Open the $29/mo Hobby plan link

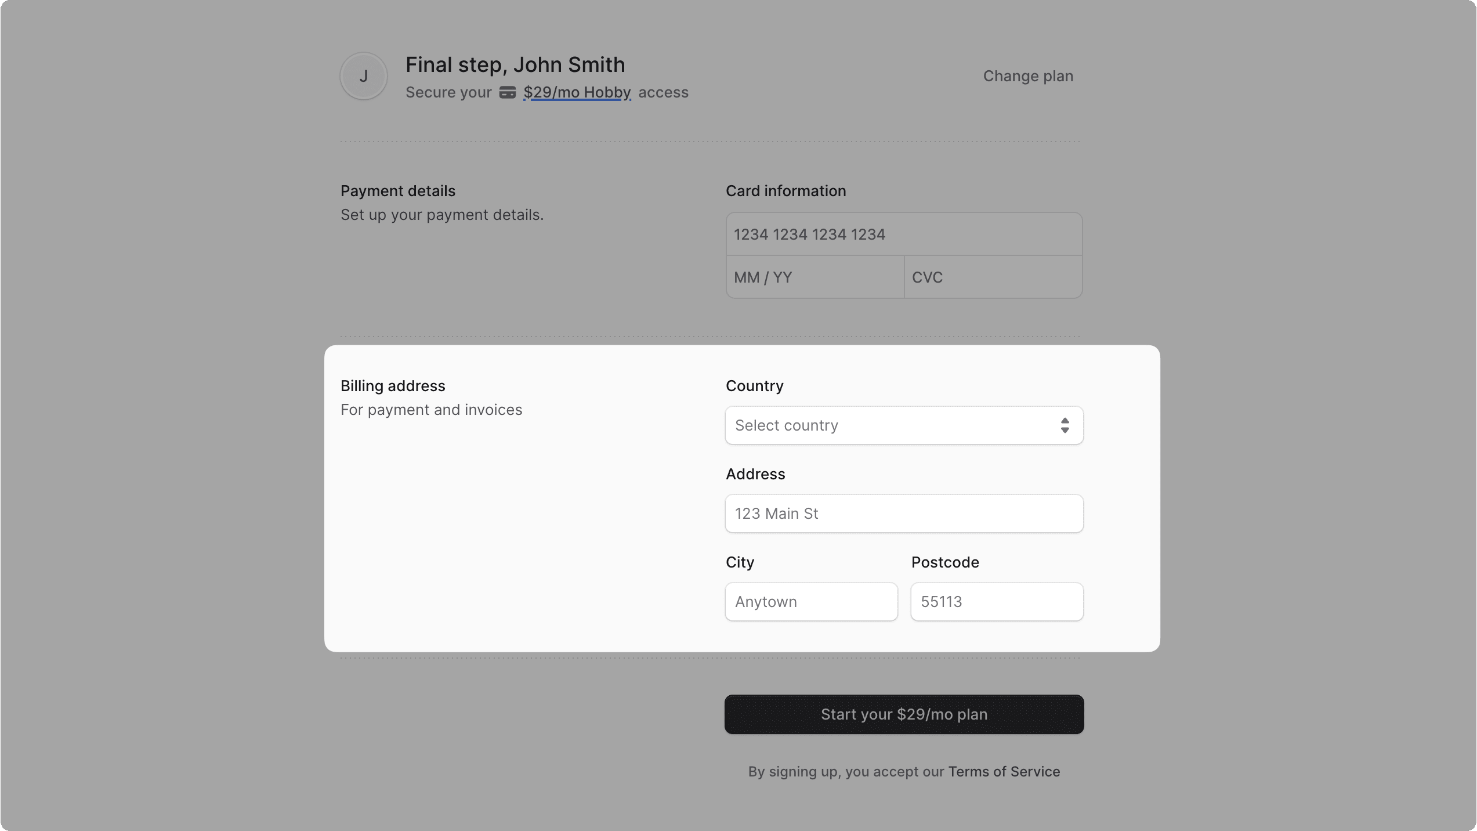pos(577,93)
